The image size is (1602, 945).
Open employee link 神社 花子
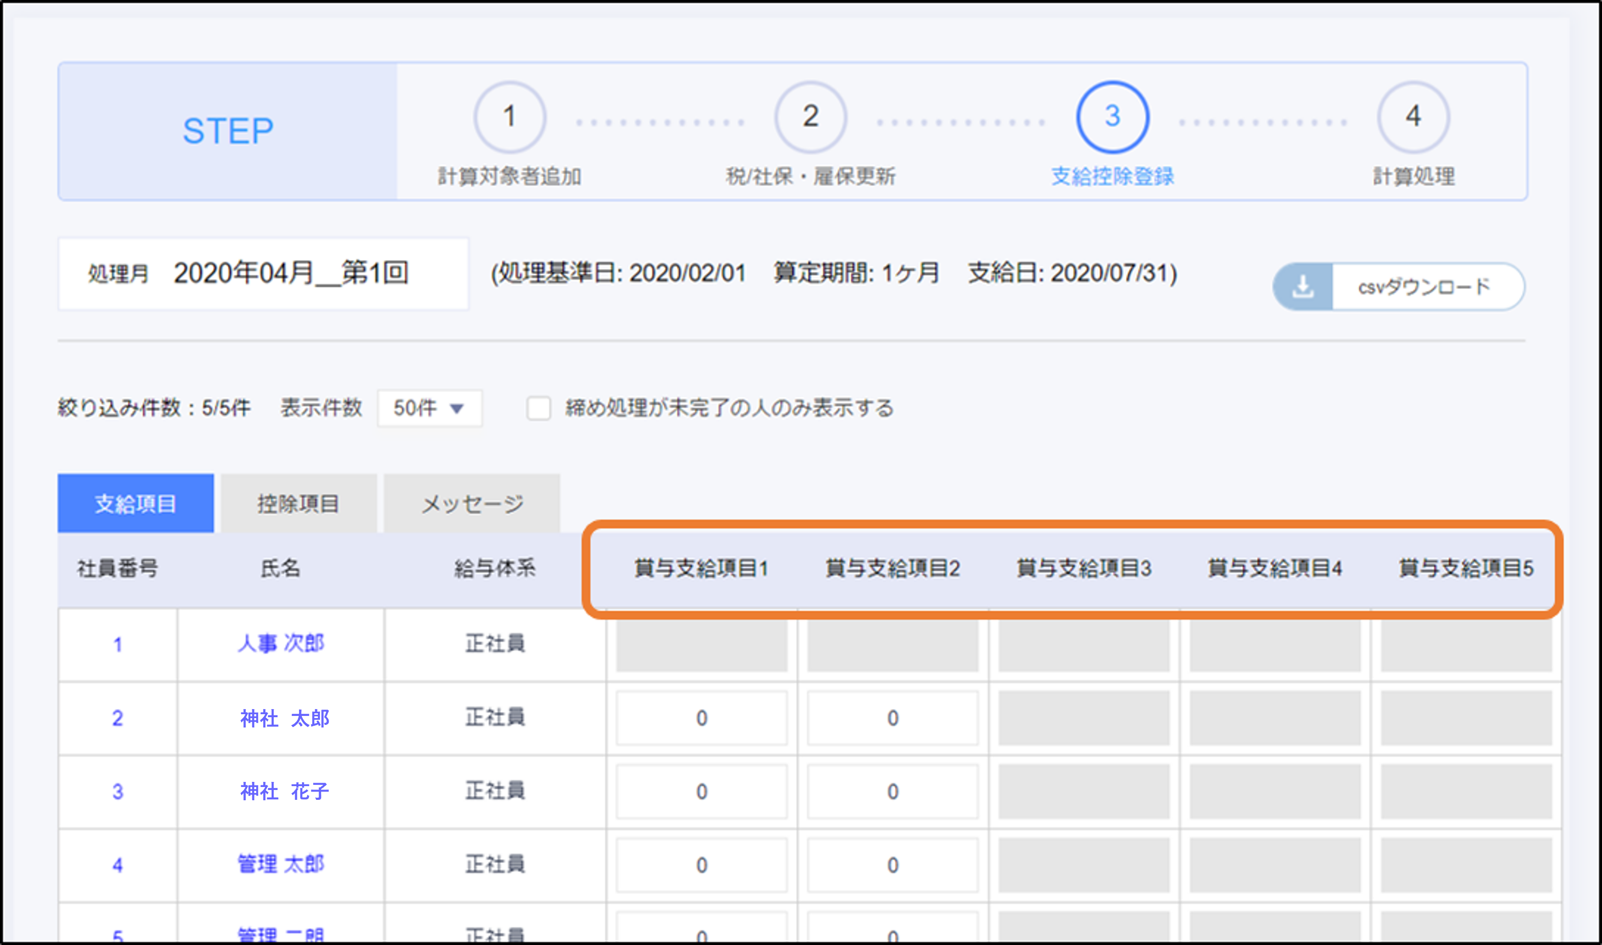click(284, 792)
